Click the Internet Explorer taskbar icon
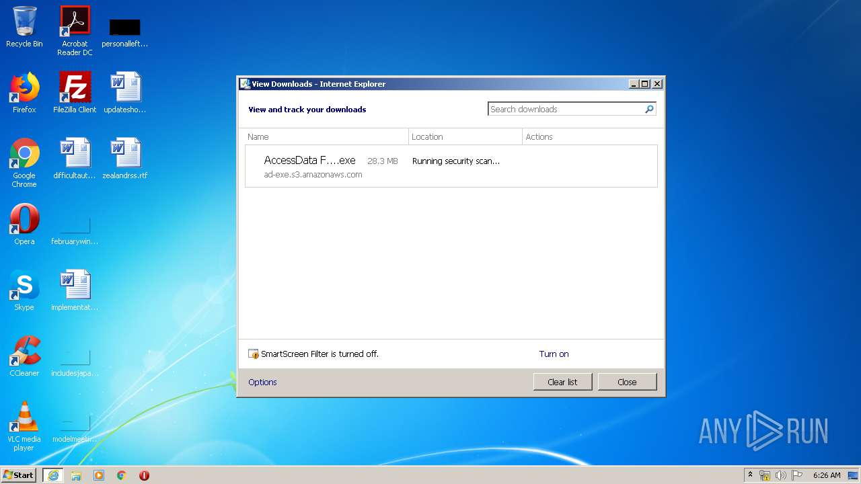Viewport: 861px width, 484px height. (52, 475)
